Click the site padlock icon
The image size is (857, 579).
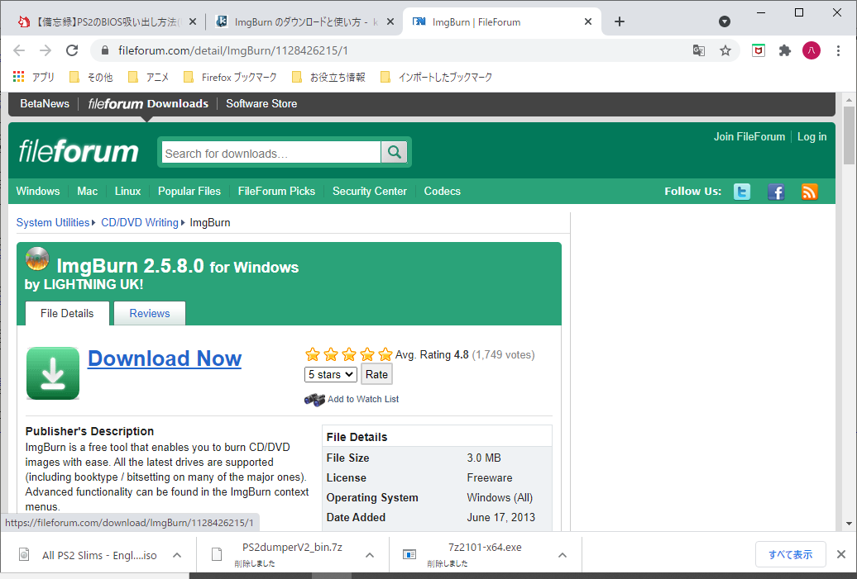pos(105,50)
